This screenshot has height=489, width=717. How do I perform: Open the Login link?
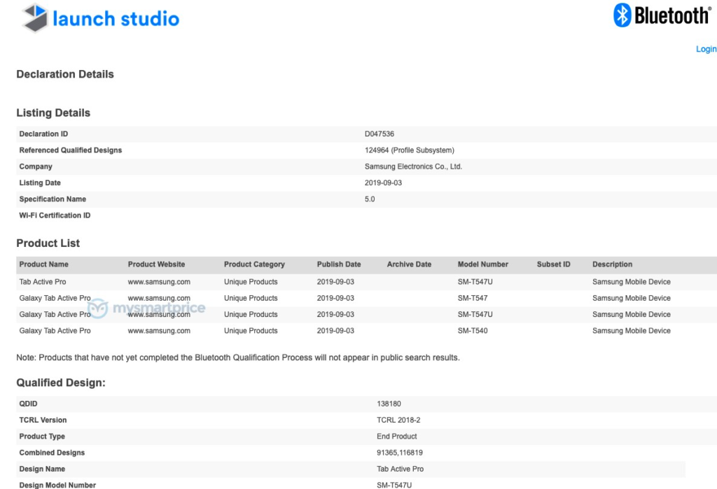point(706,49)
